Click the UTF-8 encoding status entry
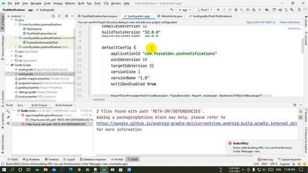Screen dimensions: 308x173 (x=273, y=164)
